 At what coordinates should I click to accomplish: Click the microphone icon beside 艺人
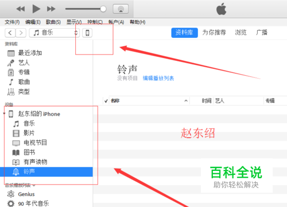tap(11, 63)
